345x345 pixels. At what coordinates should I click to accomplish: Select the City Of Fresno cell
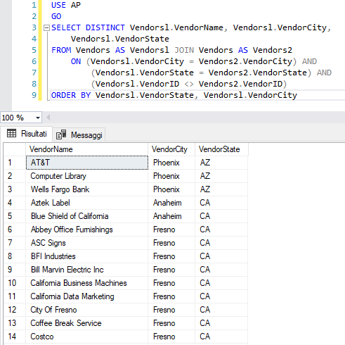point(87,310)
